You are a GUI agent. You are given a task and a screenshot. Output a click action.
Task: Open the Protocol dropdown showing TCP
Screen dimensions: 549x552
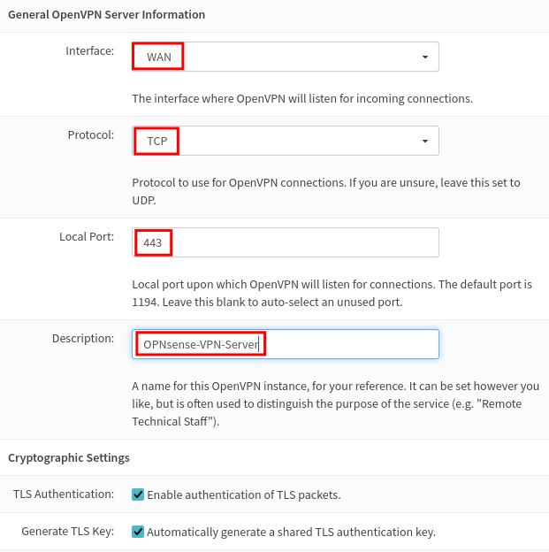point(286,141)
